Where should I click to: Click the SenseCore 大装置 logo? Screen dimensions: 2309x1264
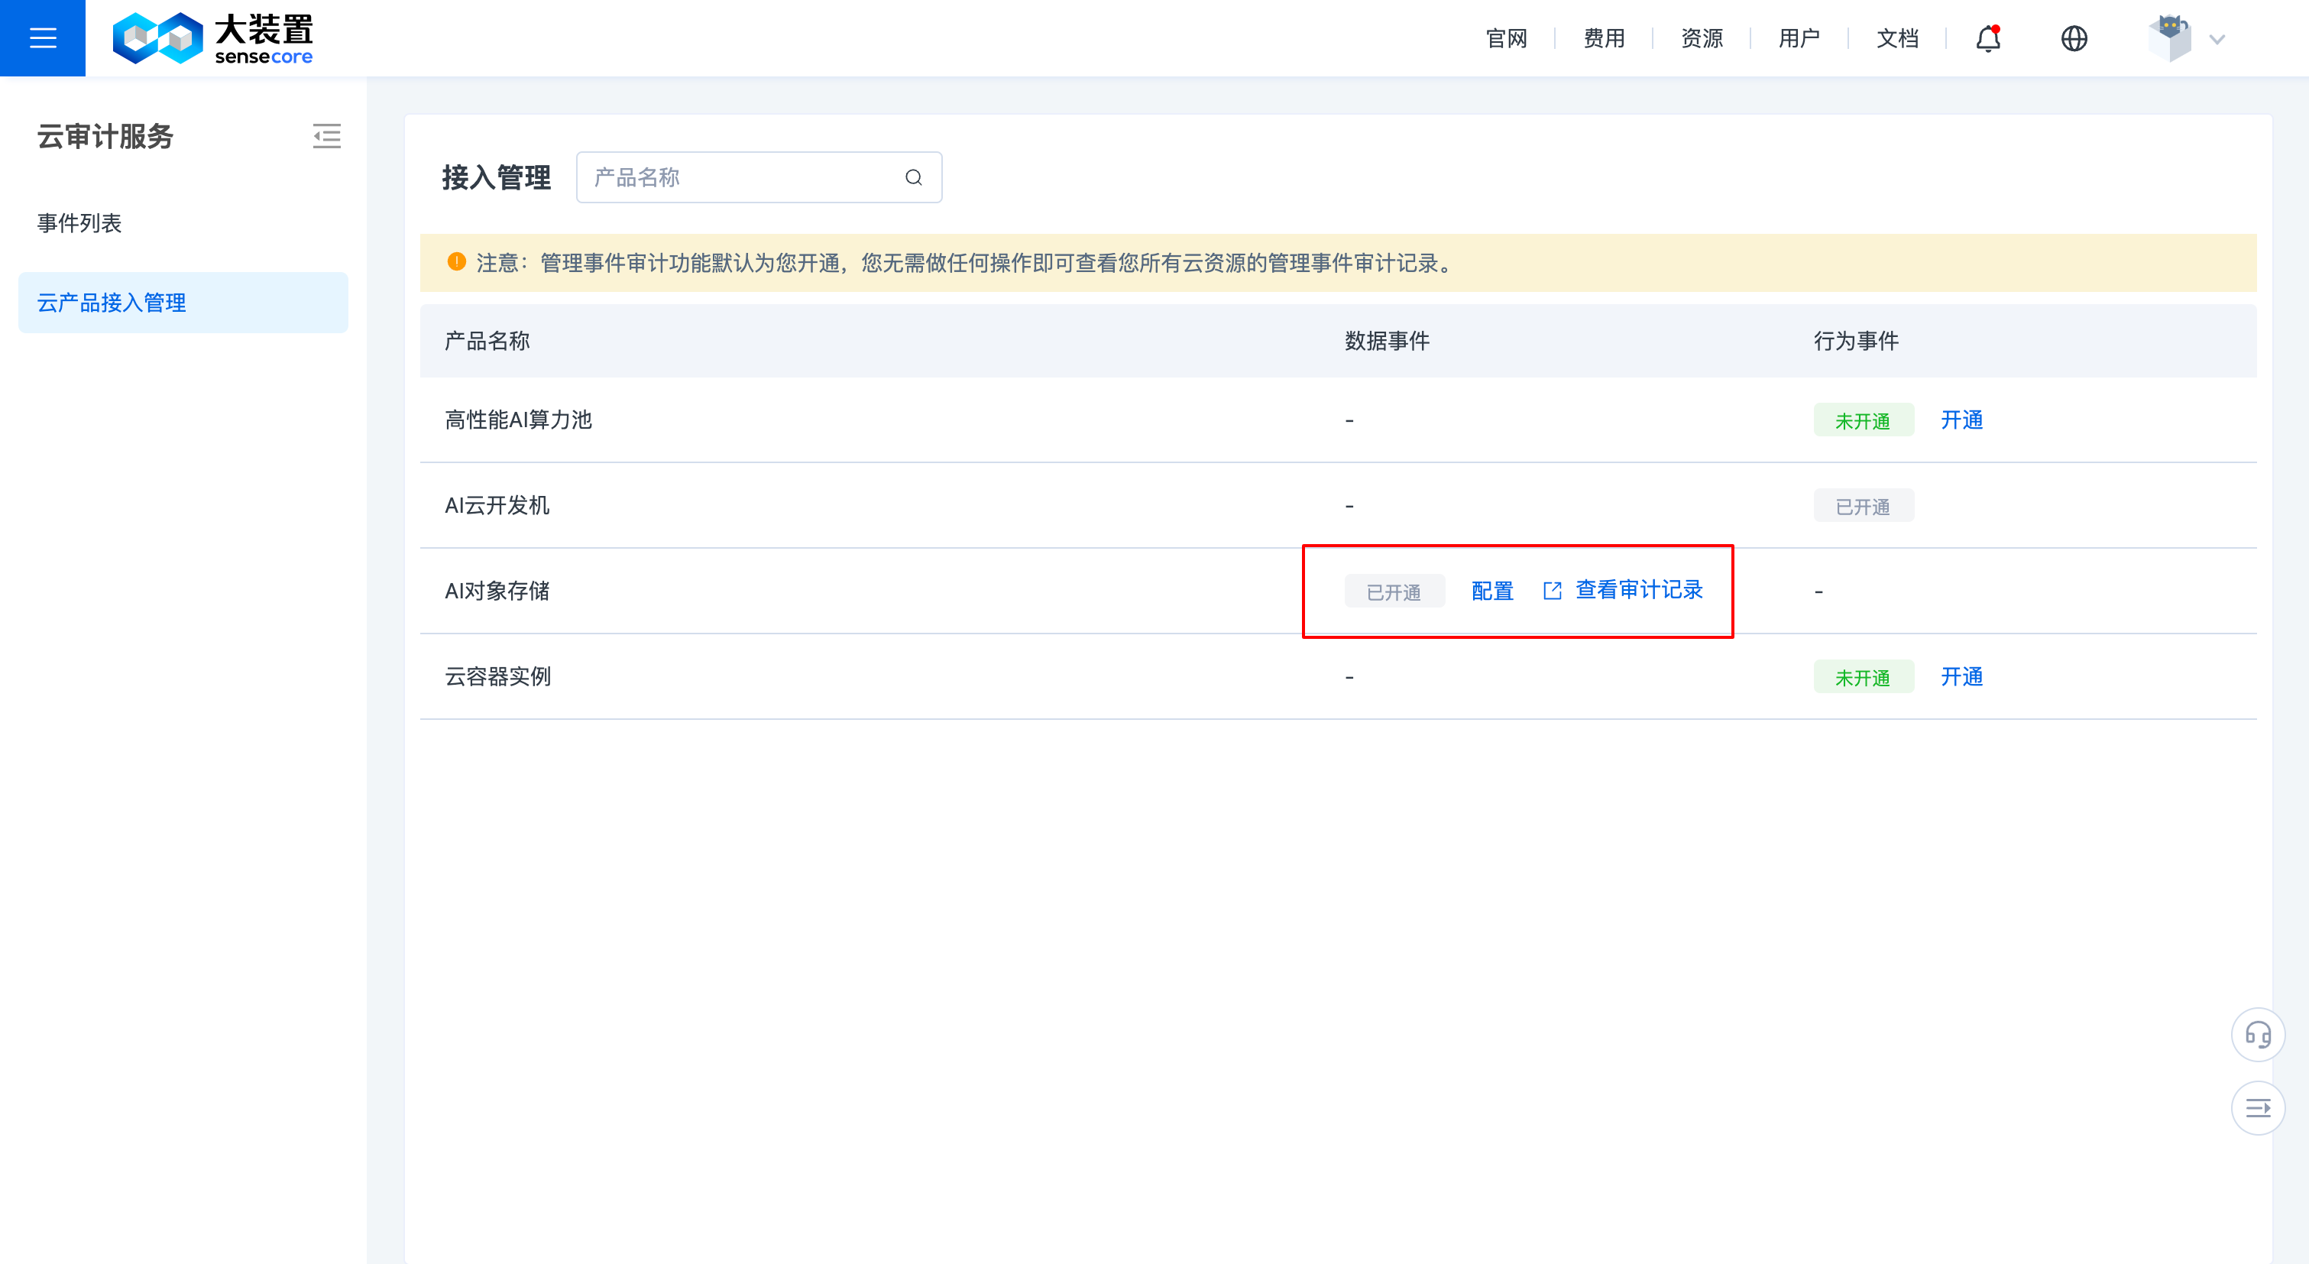212,38
